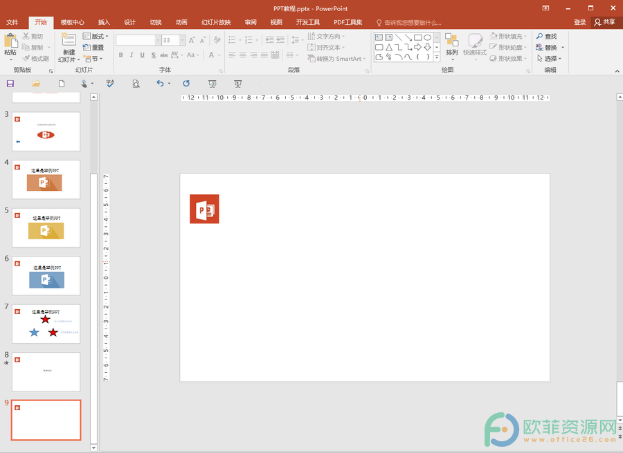Click the Share 共享 button
The image size is (623, 453).
tap(605, 22)
